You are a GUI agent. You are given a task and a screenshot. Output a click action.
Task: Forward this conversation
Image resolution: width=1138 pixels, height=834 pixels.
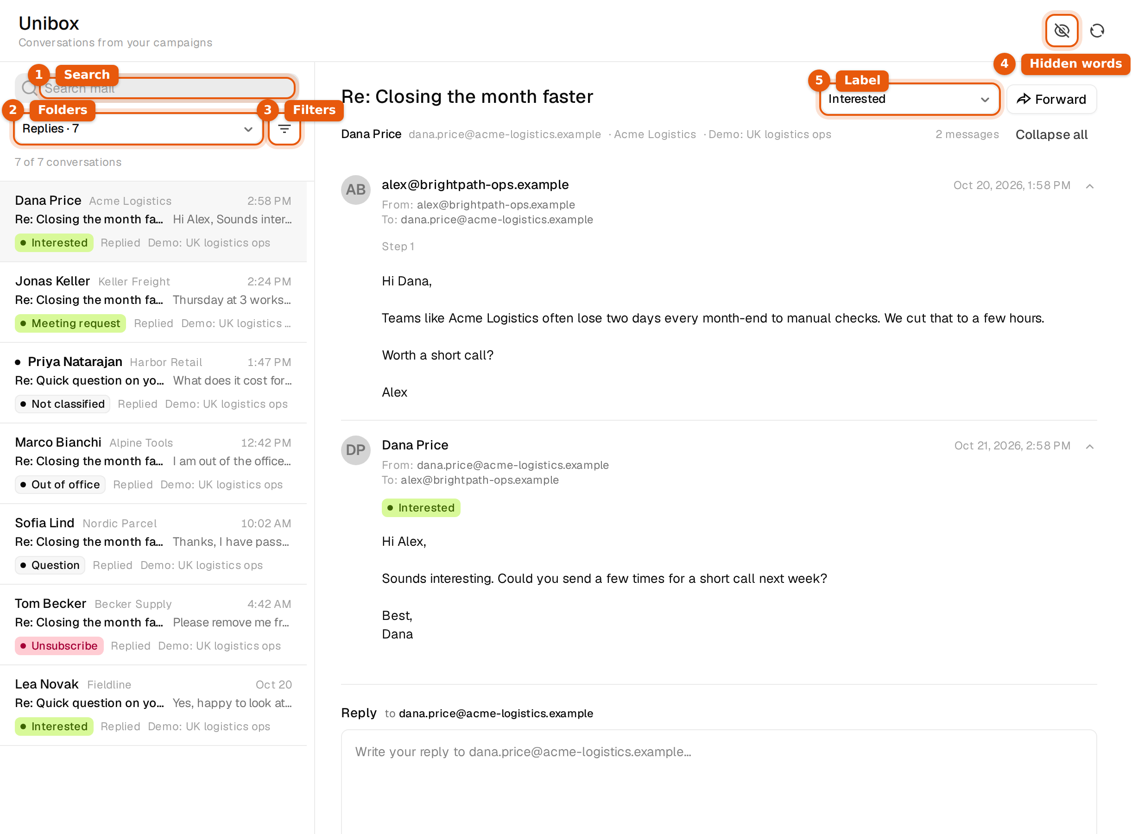click(x=1051, y=99)
